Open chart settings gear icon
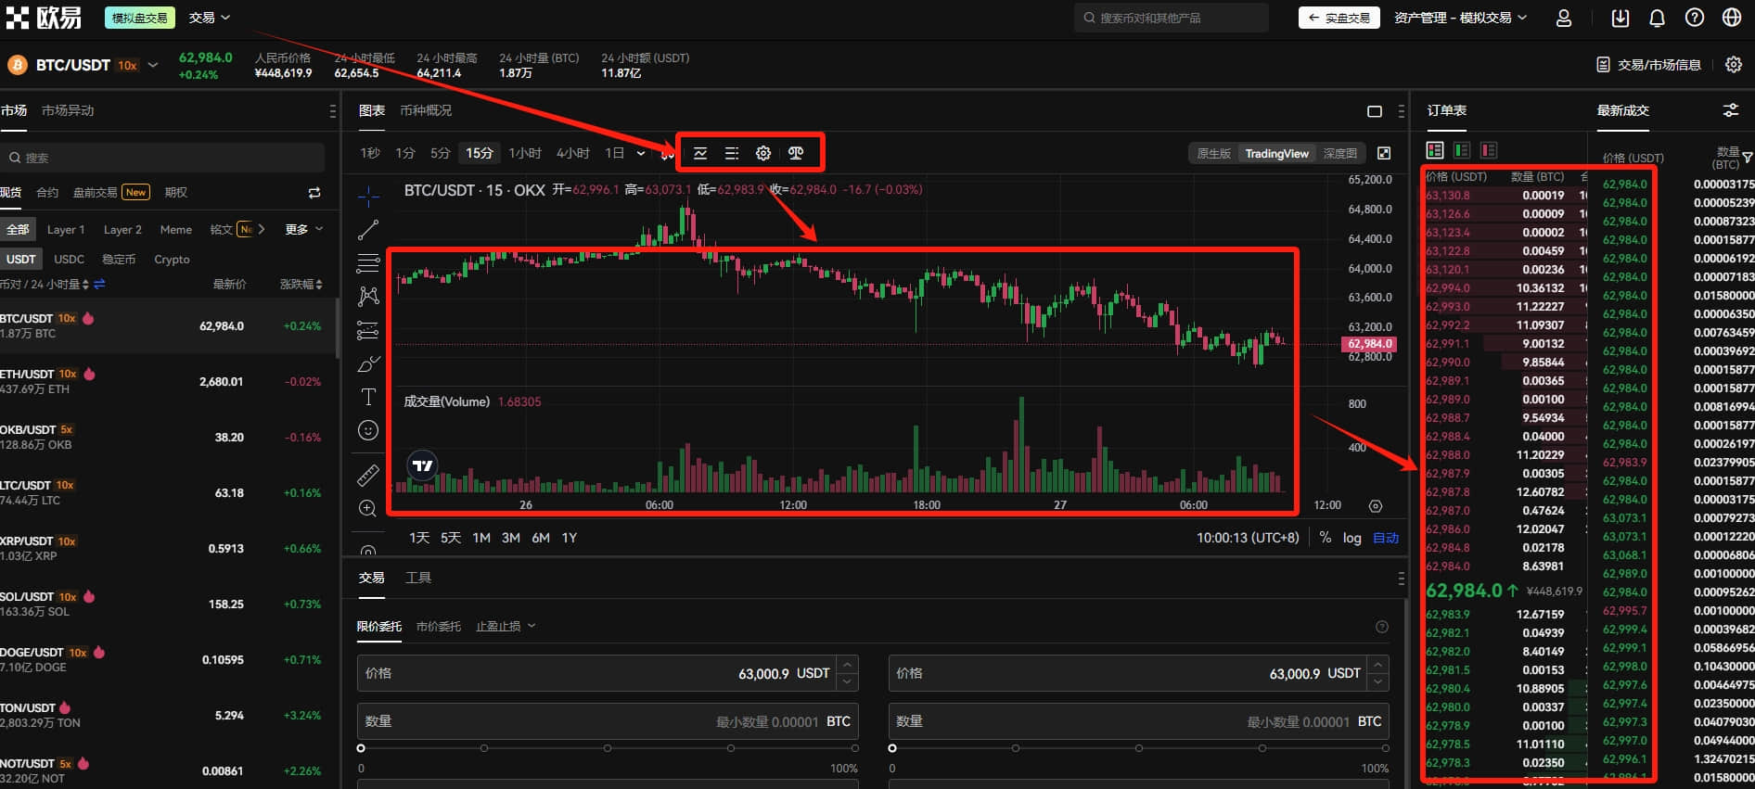 point(763,153)
